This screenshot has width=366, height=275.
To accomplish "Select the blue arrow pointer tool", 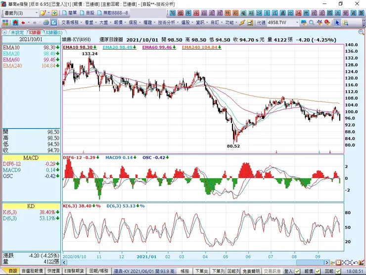I will [x=337, y=22].
